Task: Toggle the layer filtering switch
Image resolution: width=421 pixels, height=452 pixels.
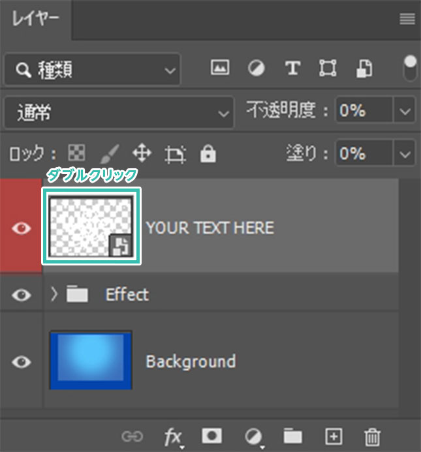Action: (x=410, y=68)
